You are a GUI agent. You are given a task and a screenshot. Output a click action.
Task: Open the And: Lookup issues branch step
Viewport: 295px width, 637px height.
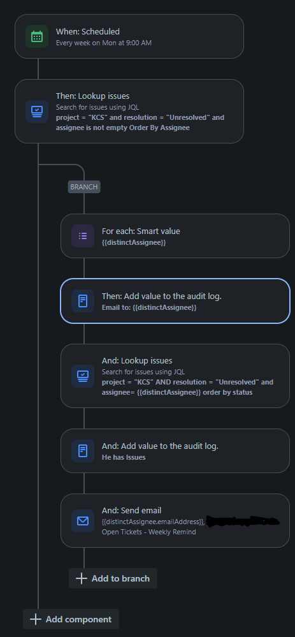click(x=175, y=376)
